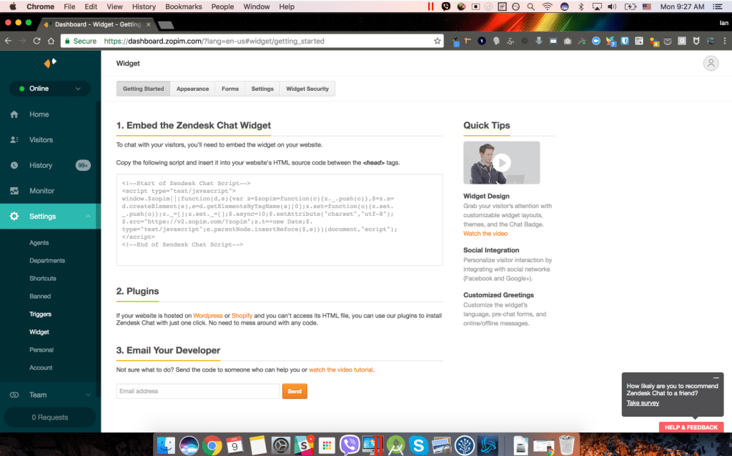
Task: Open Account settings
Action: click(41, 368)
